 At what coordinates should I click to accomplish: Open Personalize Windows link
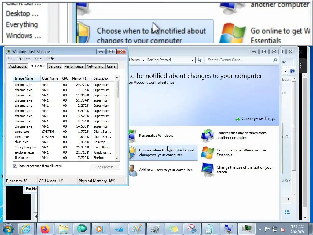point(156,136)
